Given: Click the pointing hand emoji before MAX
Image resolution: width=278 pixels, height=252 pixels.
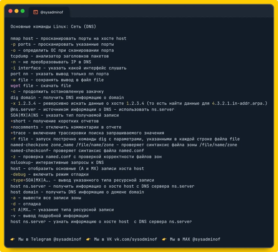Looking at the screenshot, I should tap(164, 239).
